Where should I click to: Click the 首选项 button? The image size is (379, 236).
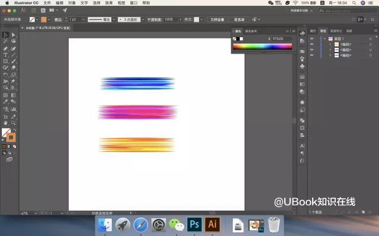239,19
